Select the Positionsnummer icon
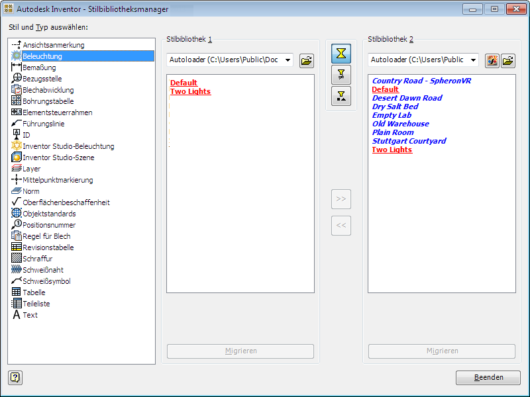This screenshot has width=530, height=397. [x=16, y=224]
